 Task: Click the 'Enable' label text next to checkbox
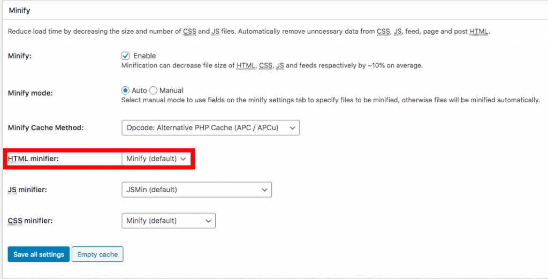pyautogui.click(x=144, y=56)
